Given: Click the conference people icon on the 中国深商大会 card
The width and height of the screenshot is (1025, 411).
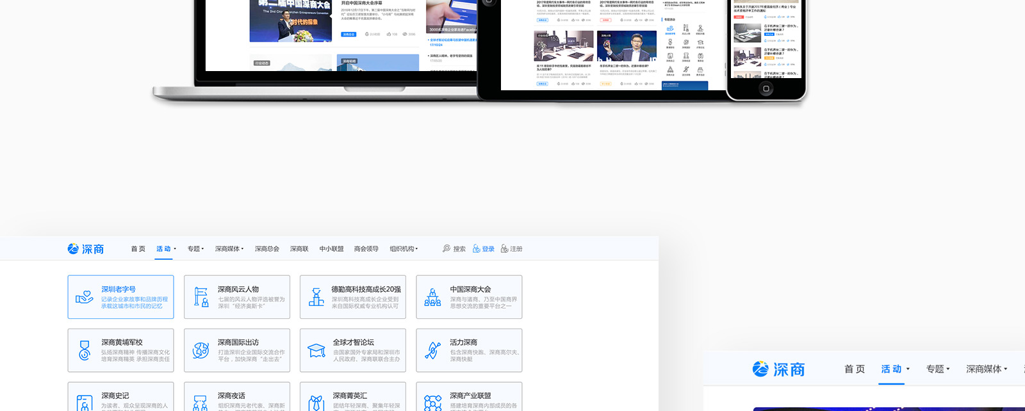Looking at the screenshot, I should coord(433,297).
